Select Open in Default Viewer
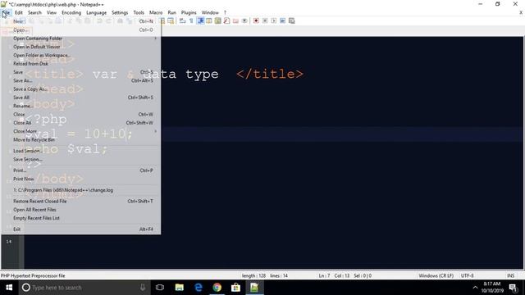This screenshot has width=525, height=295. [x=81, y=47]
